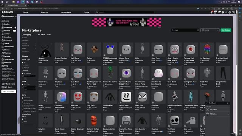Open the Red Face item thumbnail
242x136 pixels.
[x=78, y=97]
